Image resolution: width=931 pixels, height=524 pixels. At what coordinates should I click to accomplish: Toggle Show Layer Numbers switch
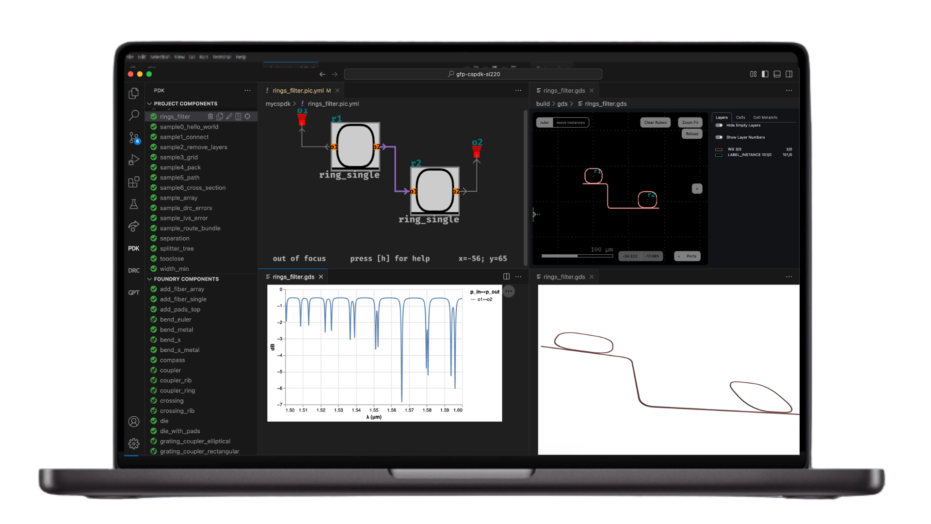coord(719,137)
